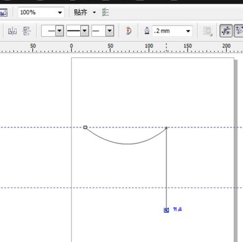The image size is (243, 242).
Task: Click the 100 mark on horizontal ruler
Action: [149, 46]
